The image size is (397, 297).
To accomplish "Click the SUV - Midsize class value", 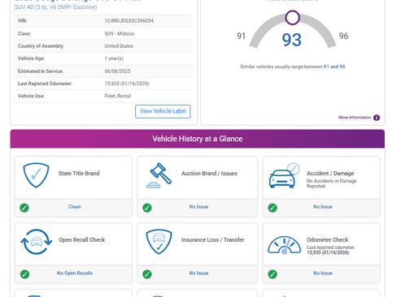I will click(x=120, y=34).
